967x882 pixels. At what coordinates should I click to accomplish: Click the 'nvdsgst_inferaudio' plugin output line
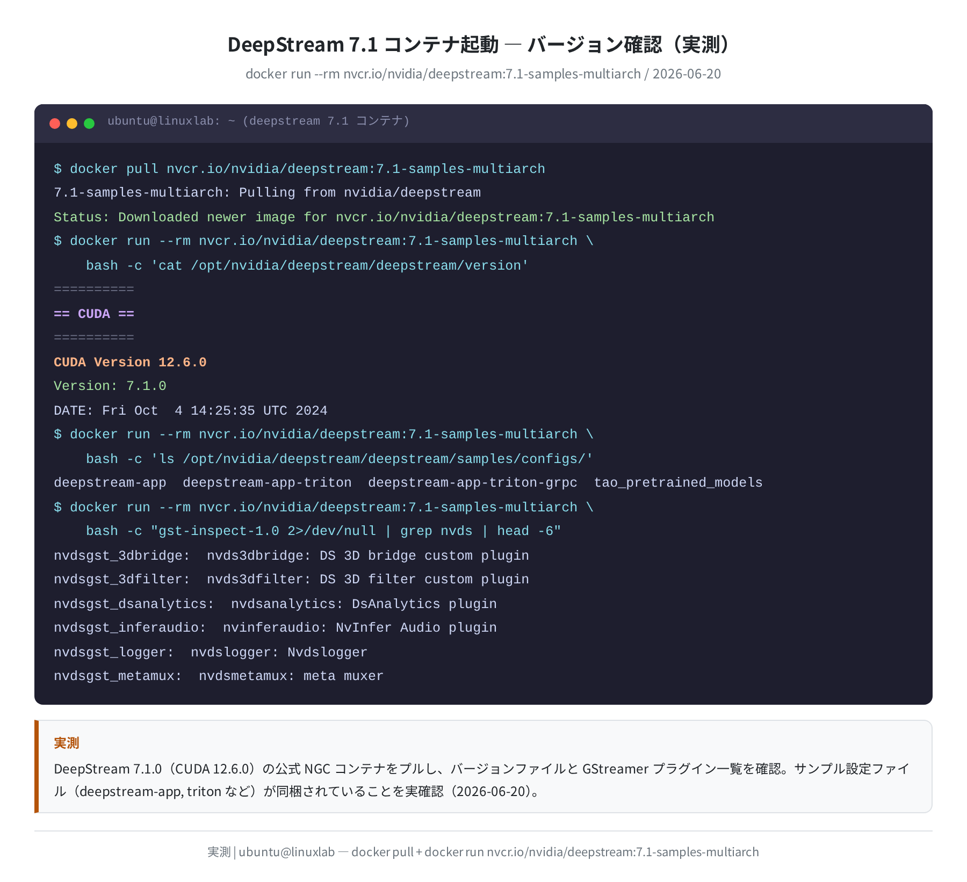pyautogui.click(x=275, y=628)
